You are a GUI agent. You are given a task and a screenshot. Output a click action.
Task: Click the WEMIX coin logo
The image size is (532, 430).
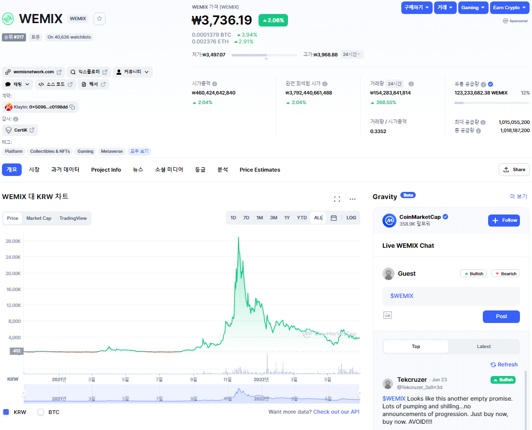pyautogui.click(x=8, y=19)
